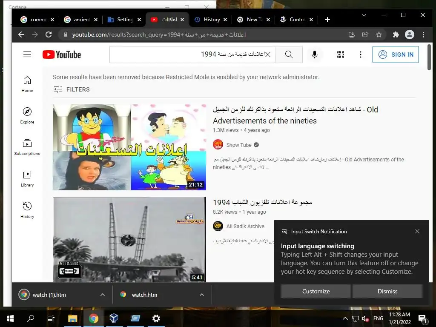Expand options for watch (1).htm download
Viewport: 436px width, 327px height.
click(102, 295)
